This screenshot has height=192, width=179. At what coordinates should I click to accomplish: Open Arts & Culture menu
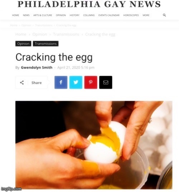[43, 15]
